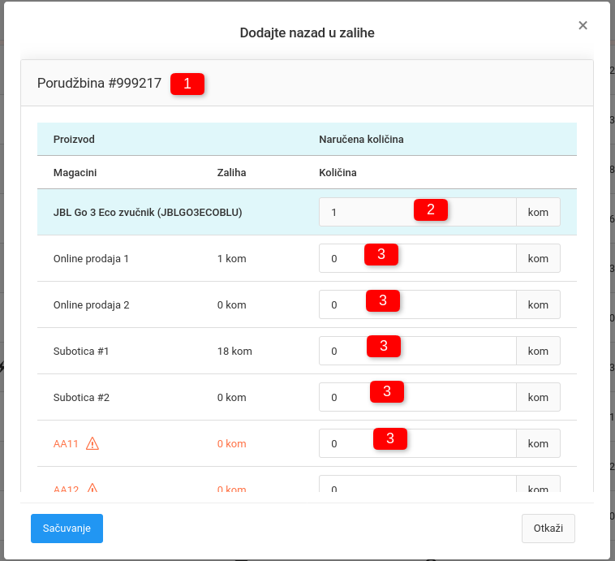This screenshot has width=615, height=561.
Task: Click the kom unit label in JBL row
Action: click(x=538, y=213)
